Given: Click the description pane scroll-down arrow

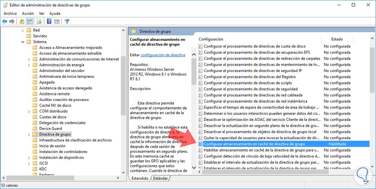Looking at the screenshot, I should click(x=194, y=168).
